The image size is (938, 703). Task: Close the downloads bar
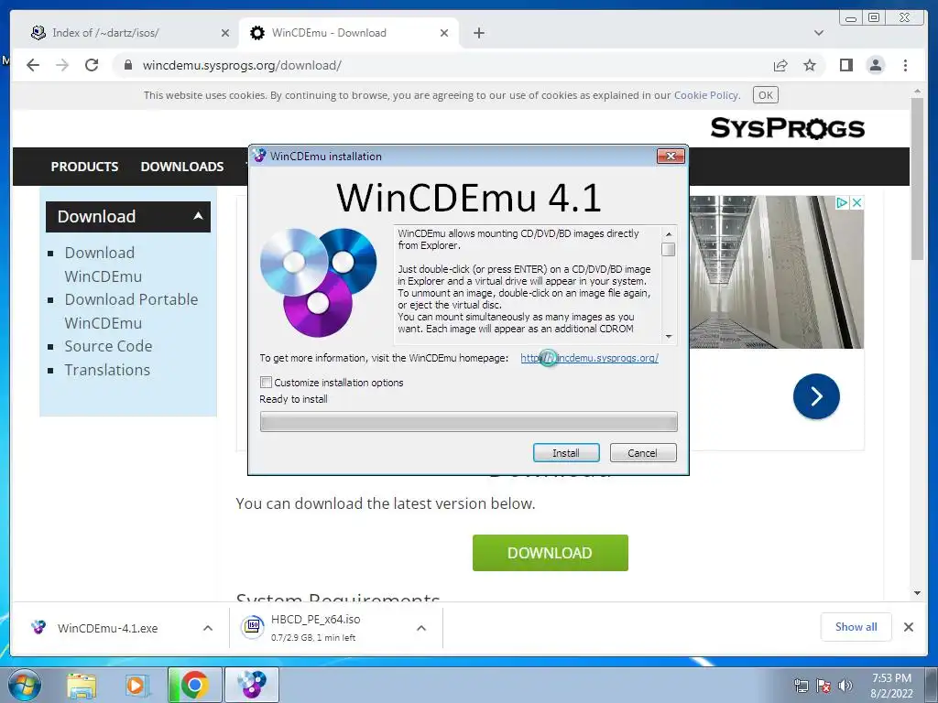point(908,627)
